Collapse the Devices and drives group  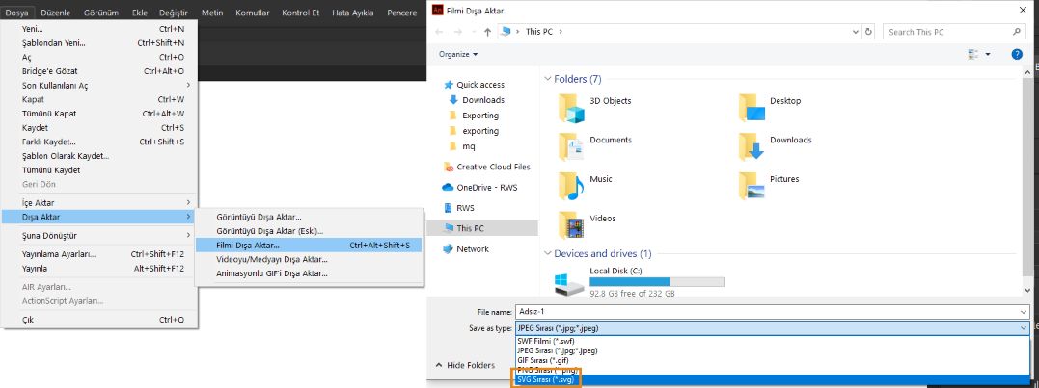(548, 253)
